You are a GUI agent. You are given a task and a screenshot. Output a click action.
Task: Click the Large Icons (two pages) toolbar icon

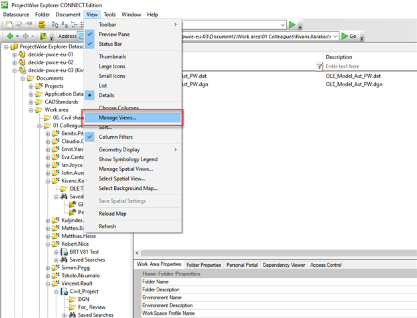click(x=55, y=25)
